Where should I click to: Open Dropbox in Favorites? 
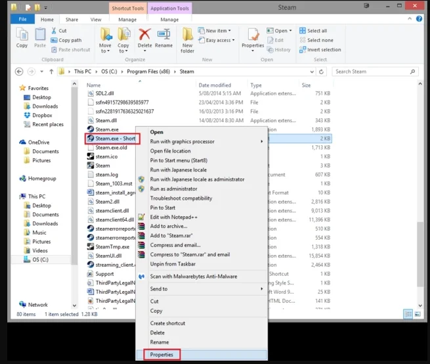[x=38, y=115]
